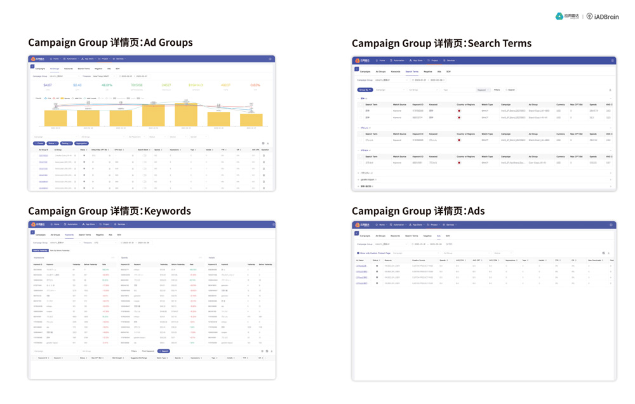Toggle Search Match switch in first Ad Groups row
Viewport: 635px width, 404px height.
145,156
